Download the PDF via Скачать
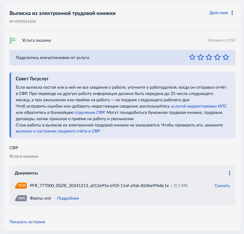This screenshot has width=244, height=234. coord(222,186)
